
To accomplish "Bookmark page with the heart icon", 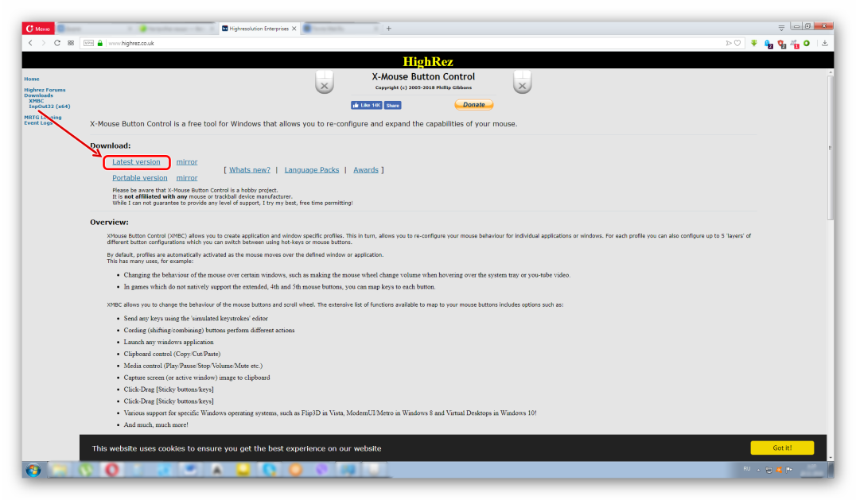I will [737, 43].
